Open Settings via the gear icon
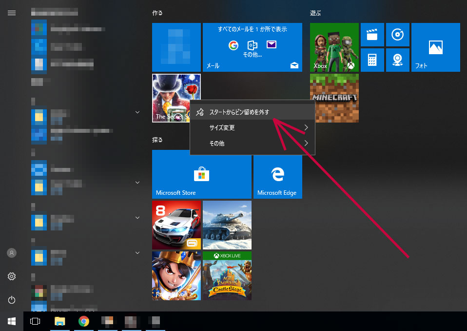 tap(12, 276)
